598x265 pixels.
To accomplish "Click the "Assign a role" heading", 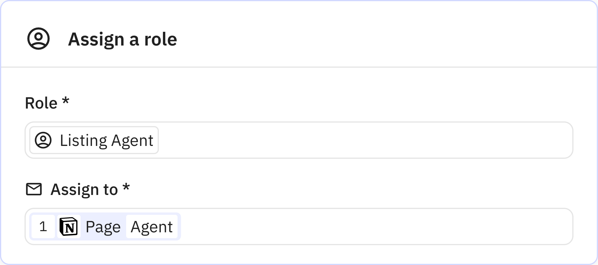I will click(122, 39).
